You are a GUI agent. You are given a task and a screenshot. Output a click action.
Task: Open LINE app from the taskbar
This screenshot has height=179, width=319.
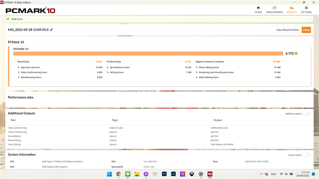point(128,174)
